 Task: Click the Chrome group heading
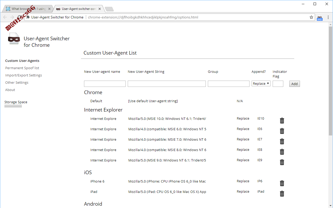pyautogui.click(x=93, y=92)
